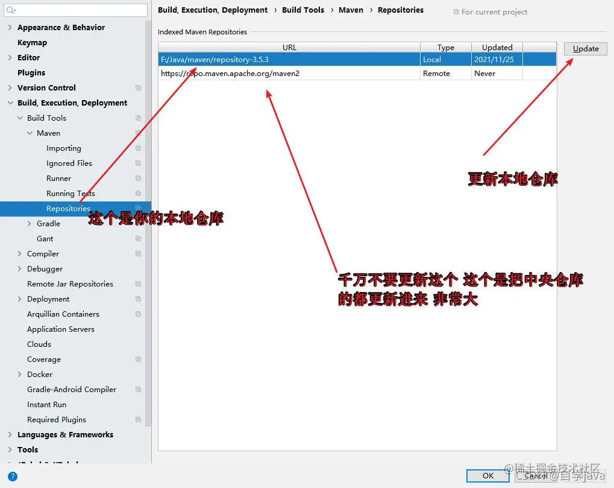Viewport: 614px width, 488px height.
Task: Click the project-level icon beside Ignored Files
Action: point(138,163)
